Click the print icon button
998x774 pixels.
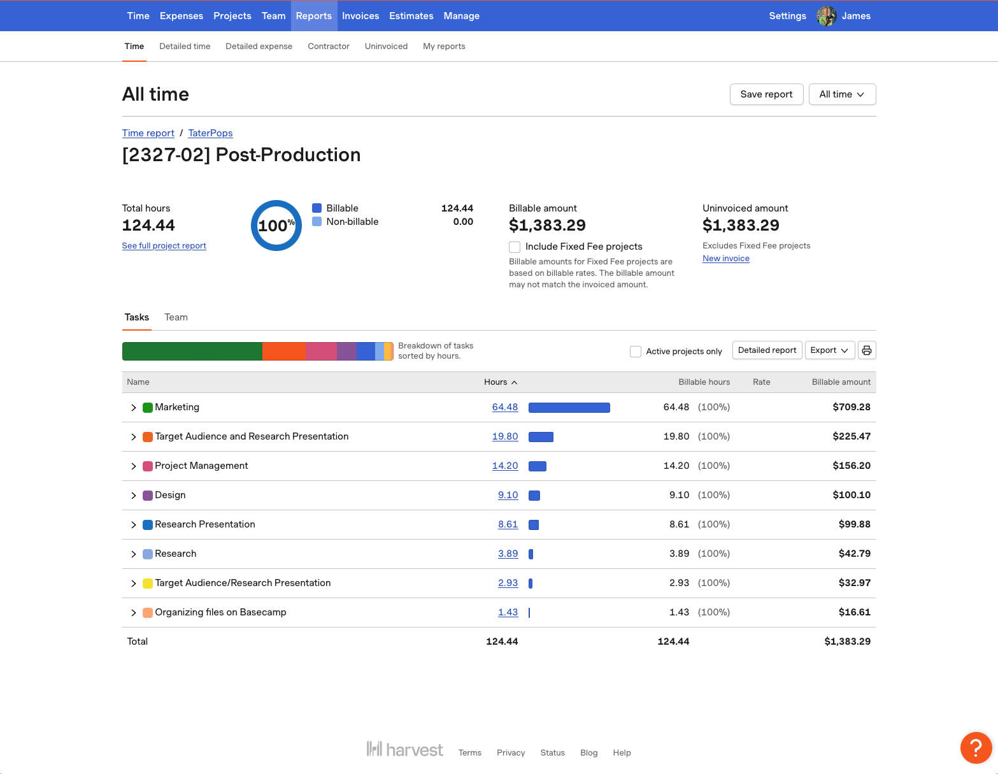[x=867, y=350]
